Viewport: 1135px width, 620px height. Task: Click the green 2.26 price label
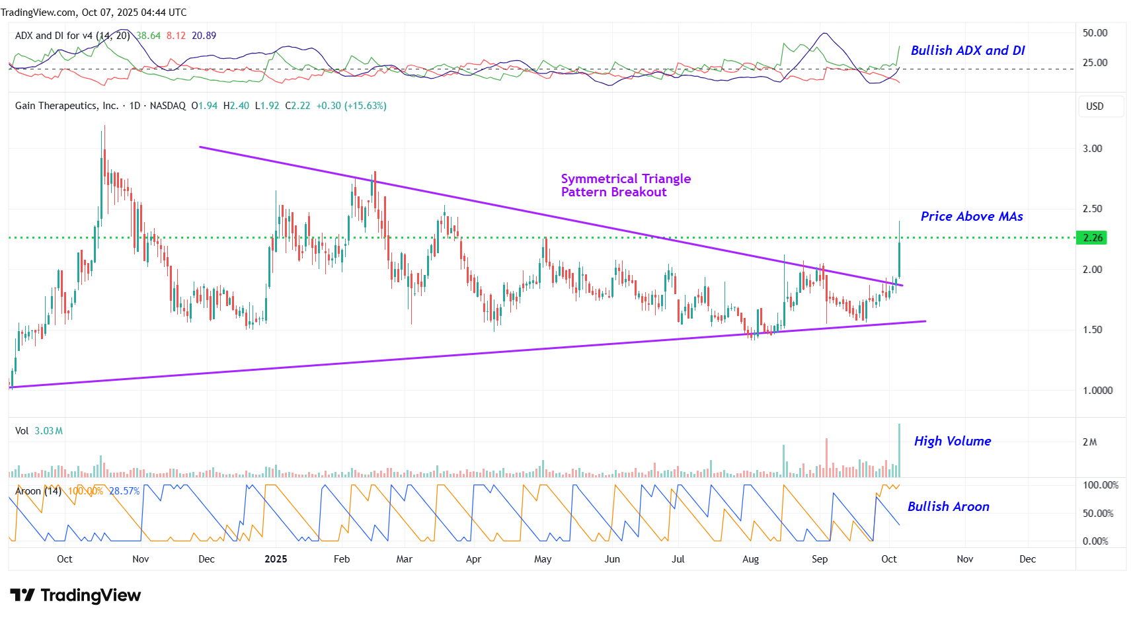(x=1092, y=238)
